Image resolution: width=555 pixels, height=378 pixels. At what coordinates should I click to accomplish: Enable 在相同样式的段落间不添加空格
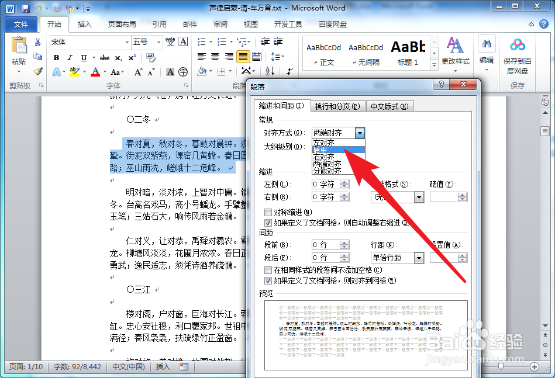[267, 270]
